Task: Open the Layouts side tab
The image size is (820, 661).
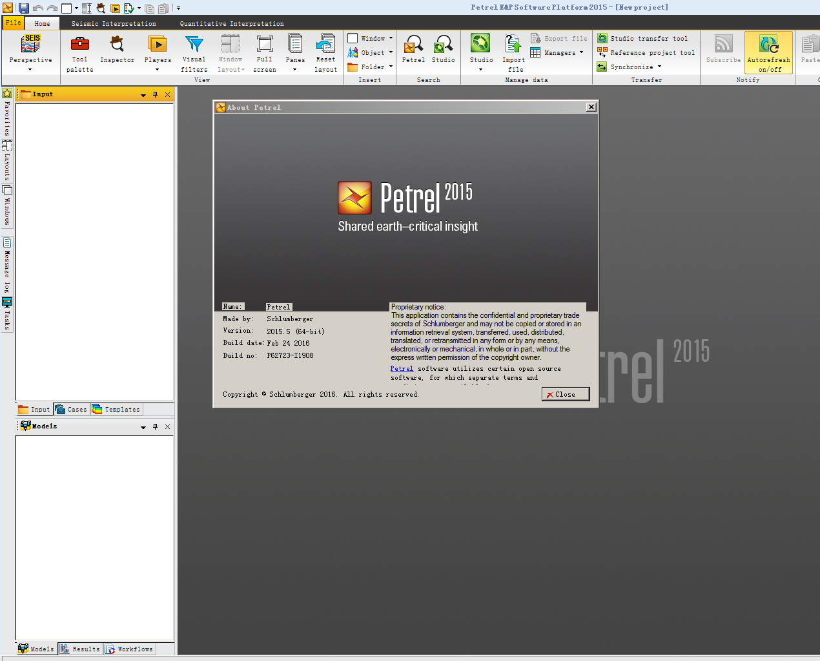Action: point(7,160)
